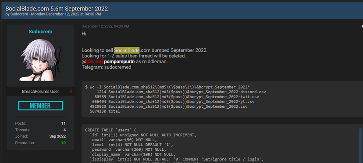Click the red offline status dot
Viewport: 363px width, 163px height.
71,92
